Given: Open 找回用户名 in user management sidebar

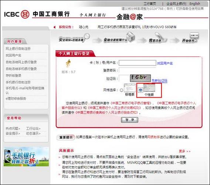Looking at the screenshot, I should 13,55.
